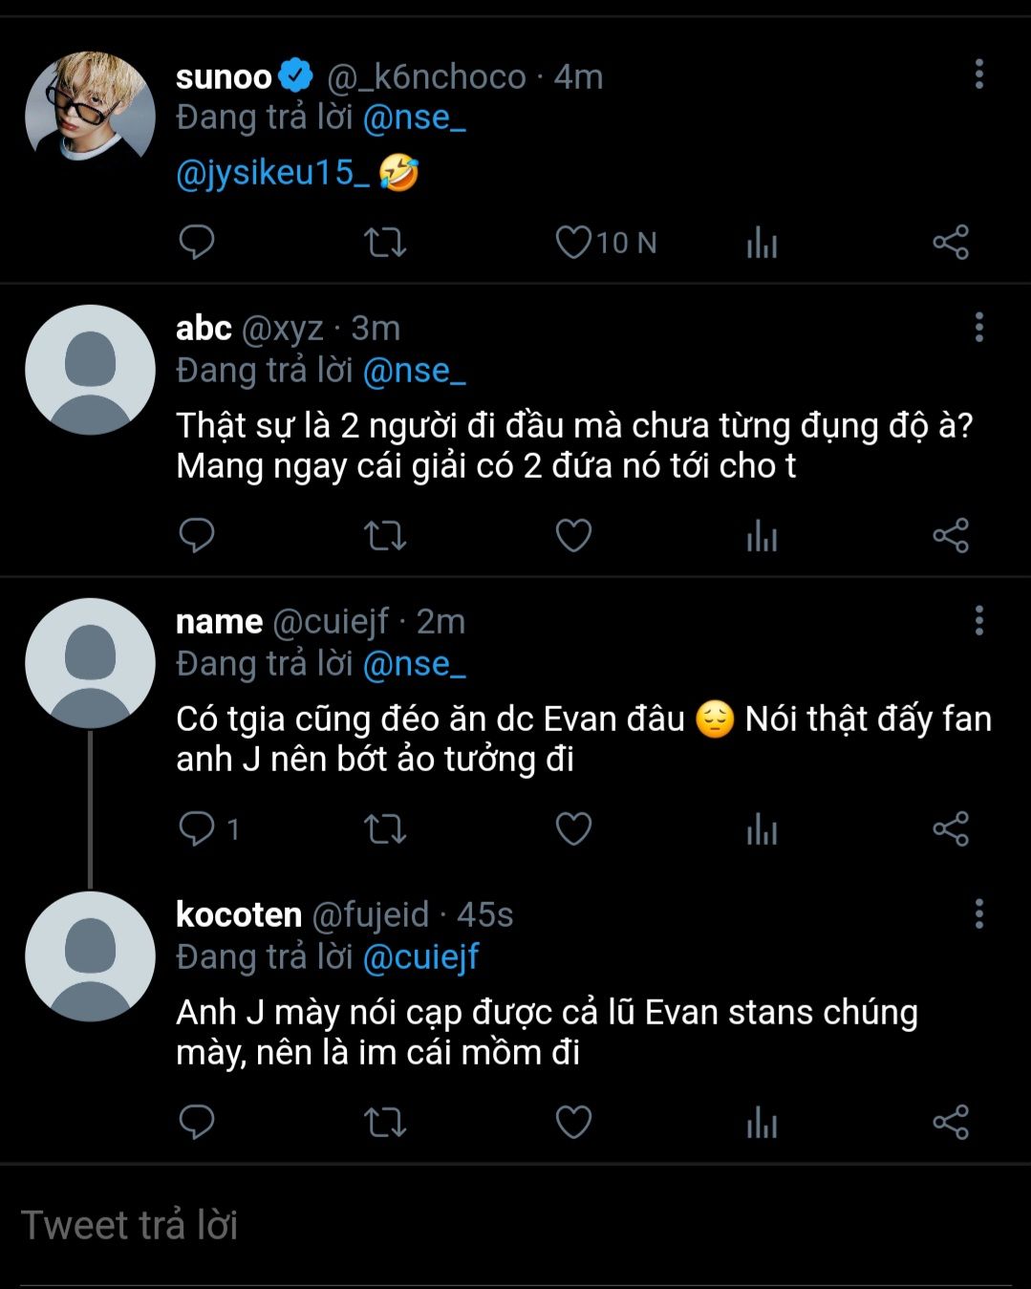Share sunoo's tweet

[x=951, y=243]
